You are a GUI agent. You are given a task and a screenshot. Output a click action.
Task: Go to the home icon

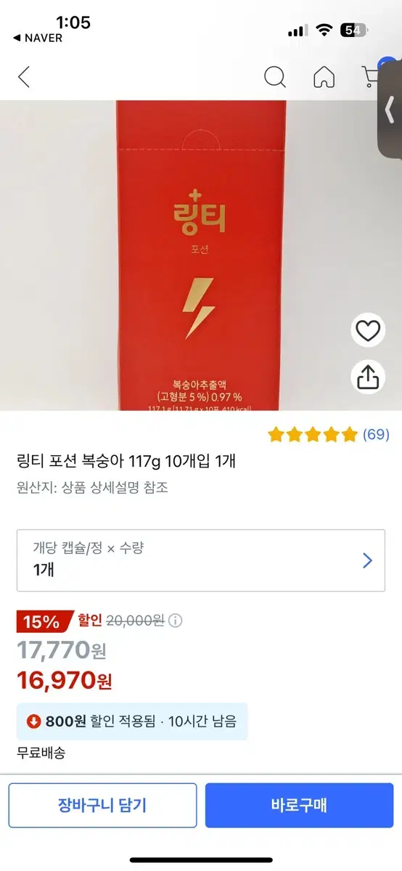(324, 76)
